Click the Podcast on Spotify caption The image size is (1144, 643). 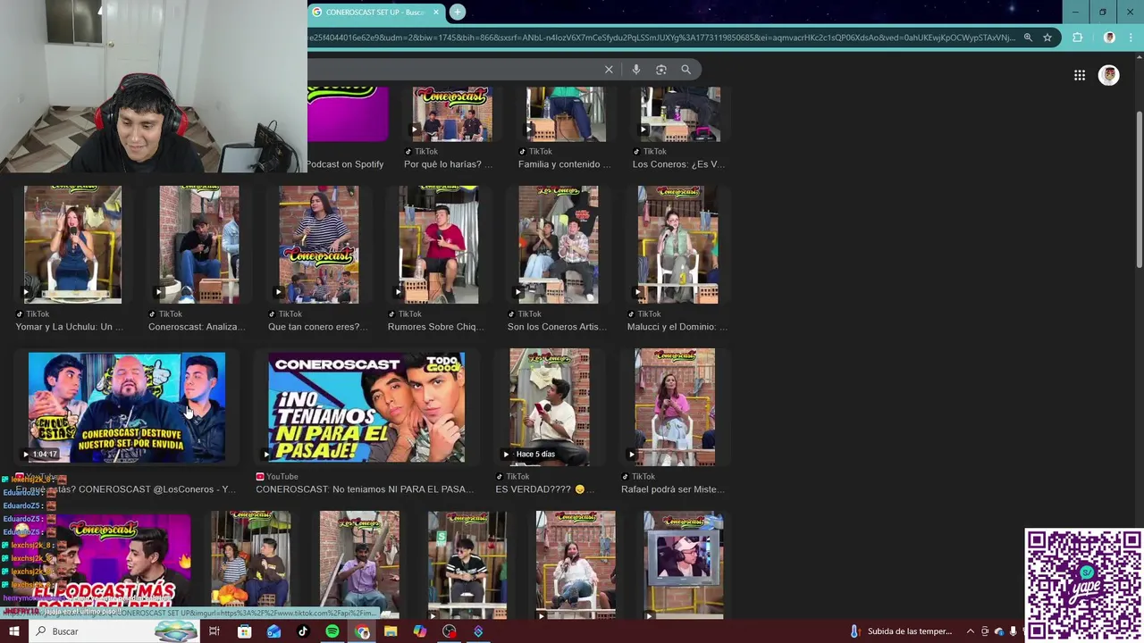[345, 164]
